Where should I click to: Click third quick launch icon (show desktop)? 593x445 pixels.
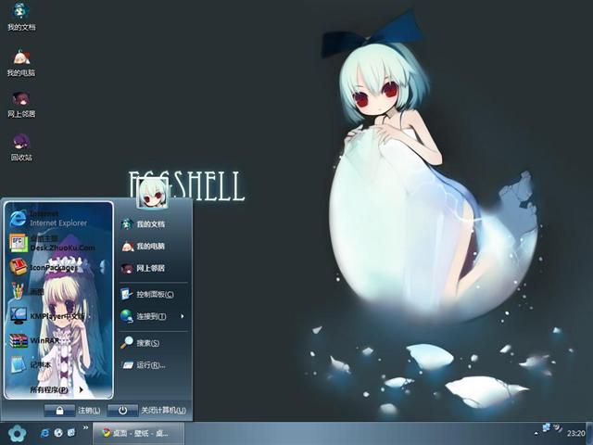(71, 432)
